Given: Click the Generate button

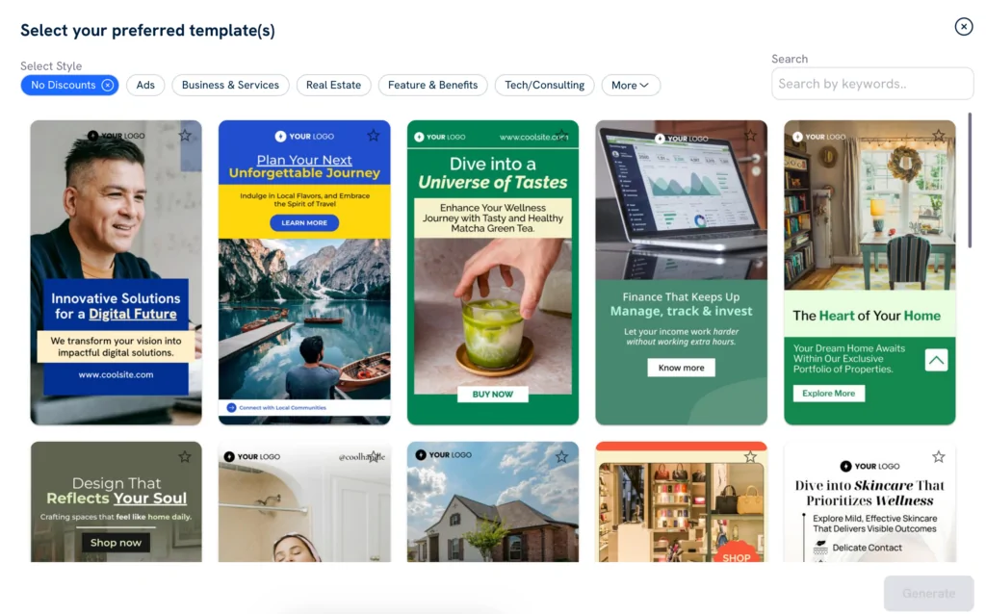Looking at the screenshot, I should click(x=928, y=593).
